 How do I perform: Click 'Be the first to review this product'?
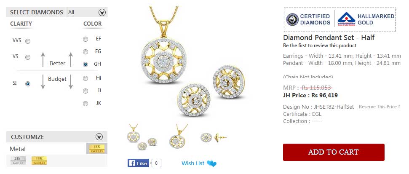click(x=320, y=46)
